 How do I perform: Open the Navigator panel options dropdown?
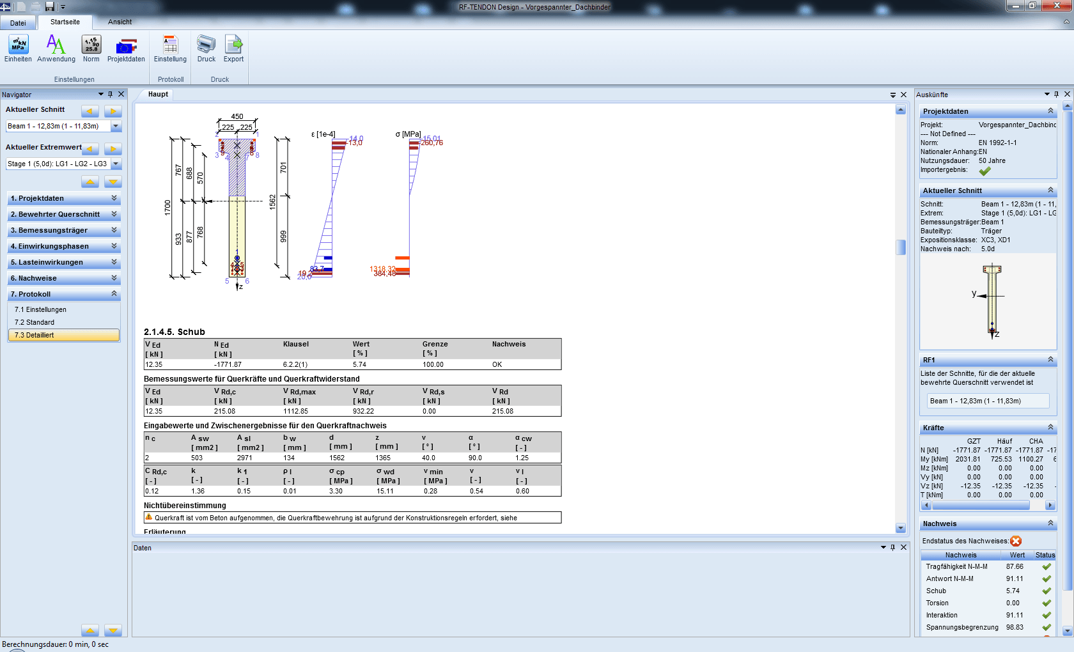click(x=101, y=94)
